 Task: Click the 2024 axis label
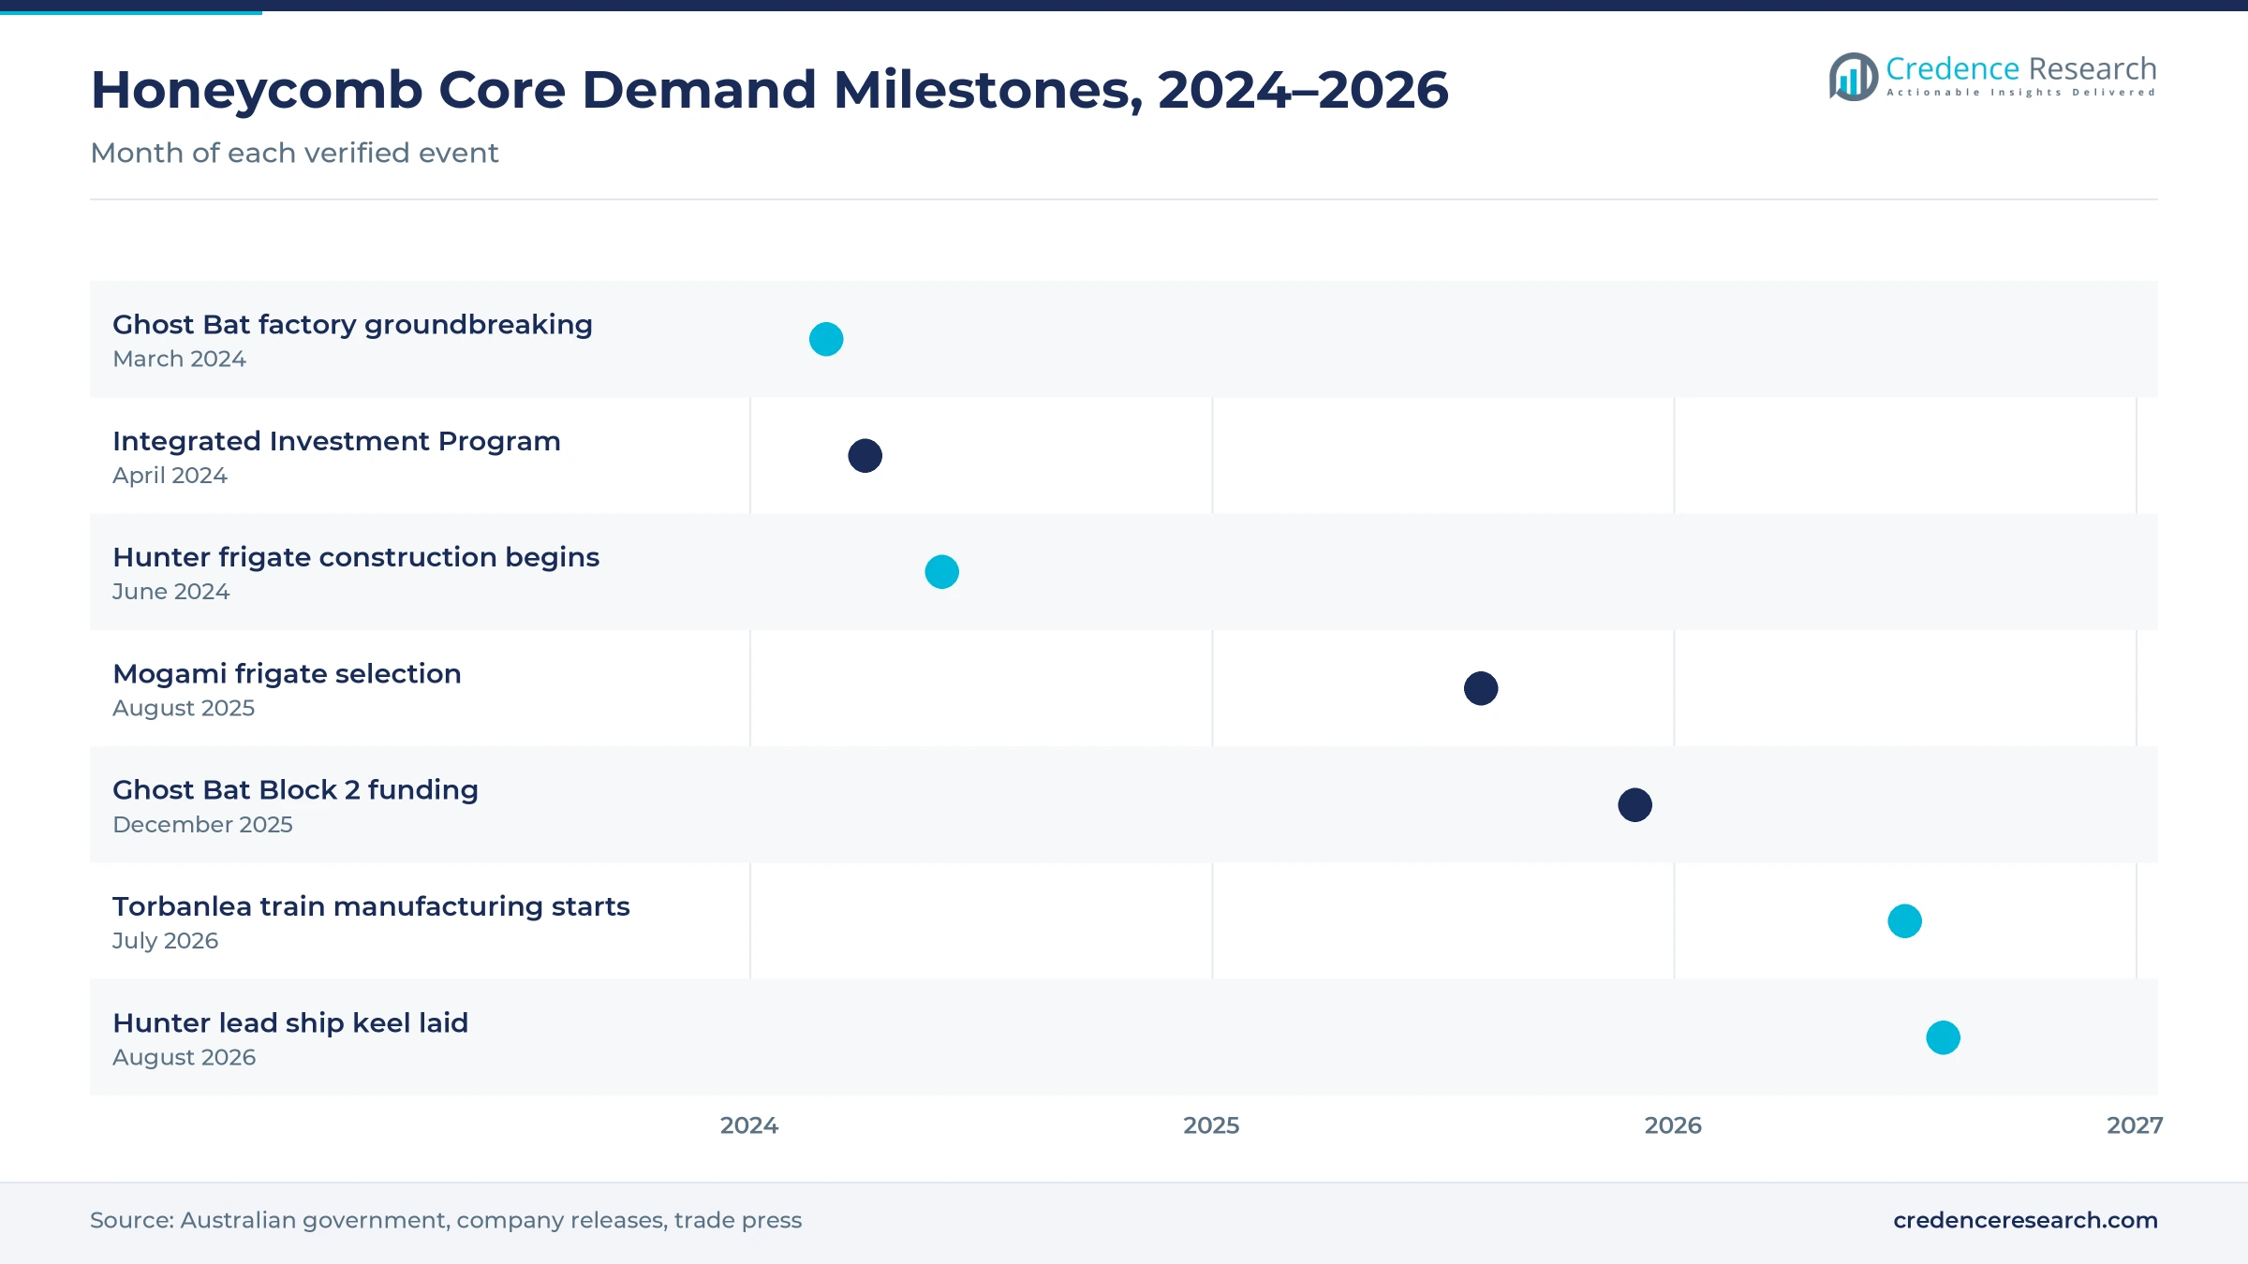coord(749,1125)
